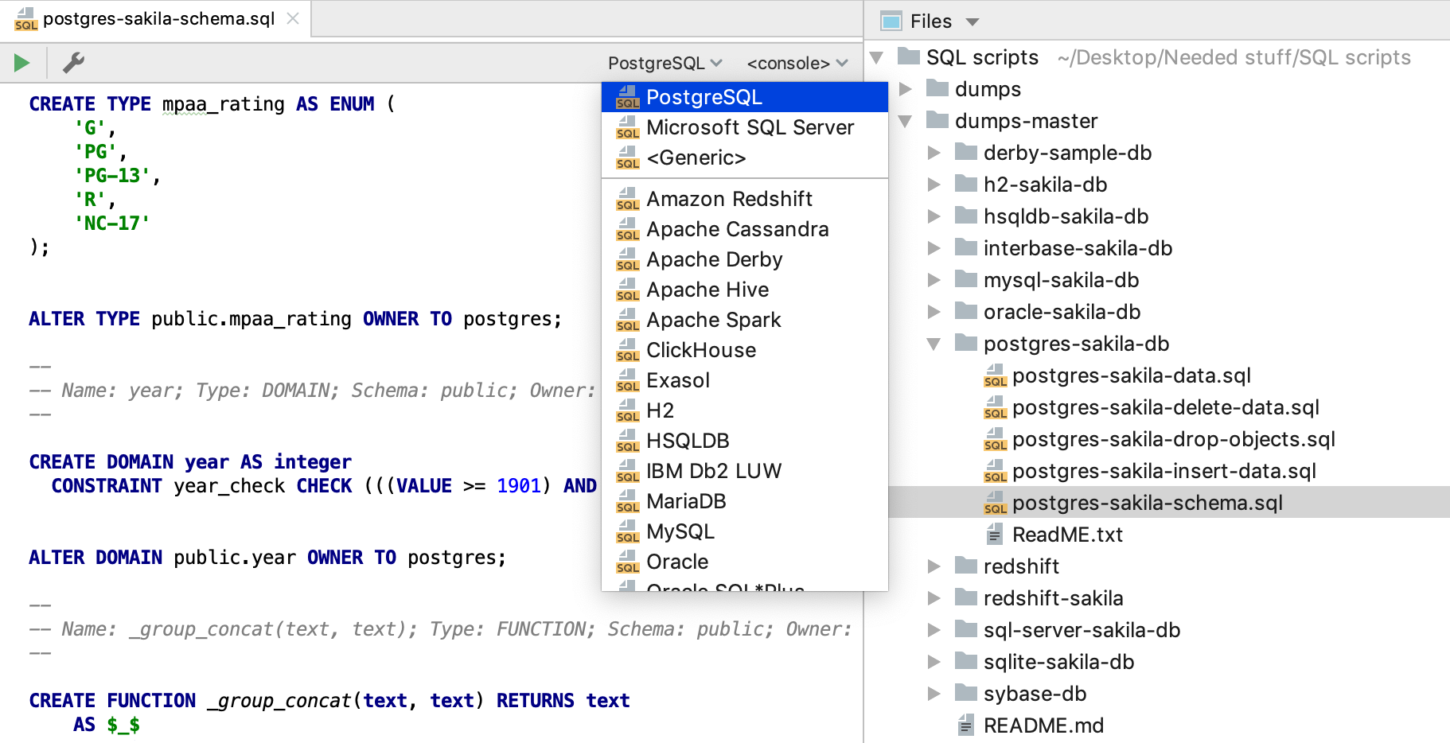Choose PostgreSQL from the dialect list

click(x=745, y=97)
